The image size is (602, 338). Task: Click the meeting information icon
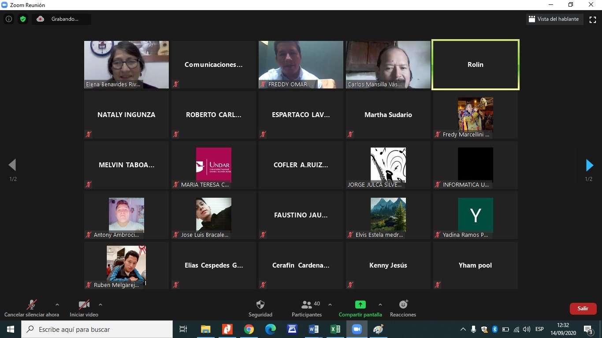coord(8,19)
